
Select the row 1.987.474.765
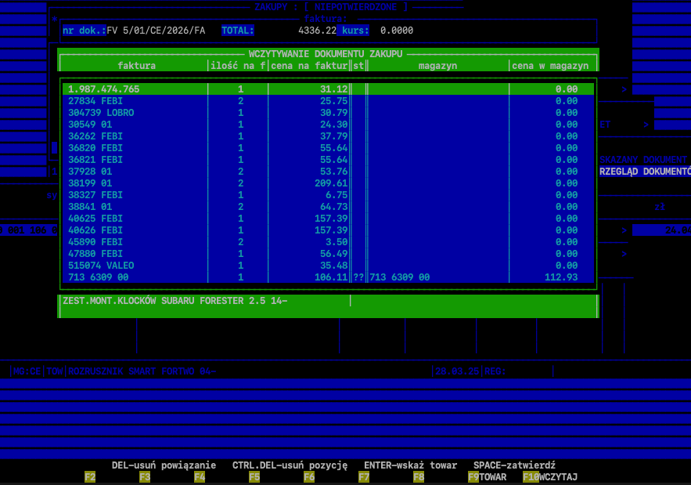[103, 89]
